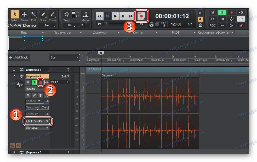The height and width of the screenshot is (162, 257).
Task: Click the Add Track button
Action: click(19, 57)
